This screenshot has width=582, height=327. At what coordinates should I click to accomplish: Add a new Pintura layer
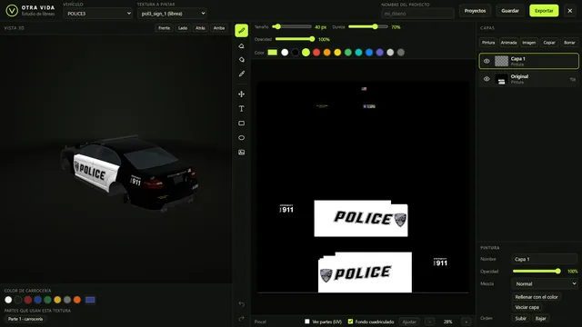tap(488, 43)
